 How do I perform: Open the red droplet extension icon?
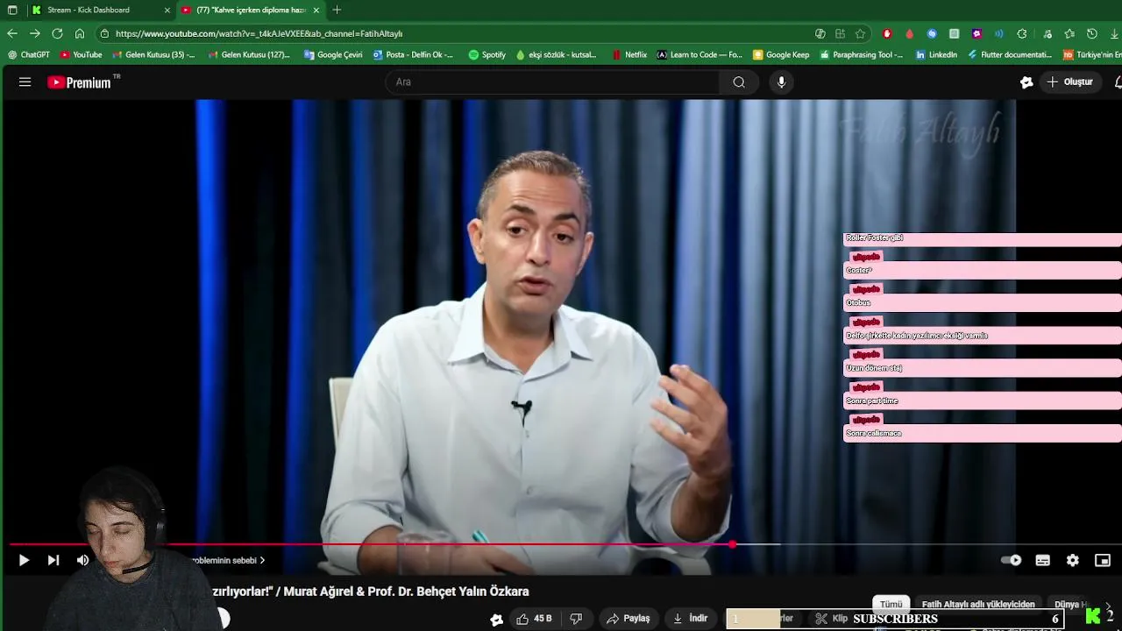(909, 33)
